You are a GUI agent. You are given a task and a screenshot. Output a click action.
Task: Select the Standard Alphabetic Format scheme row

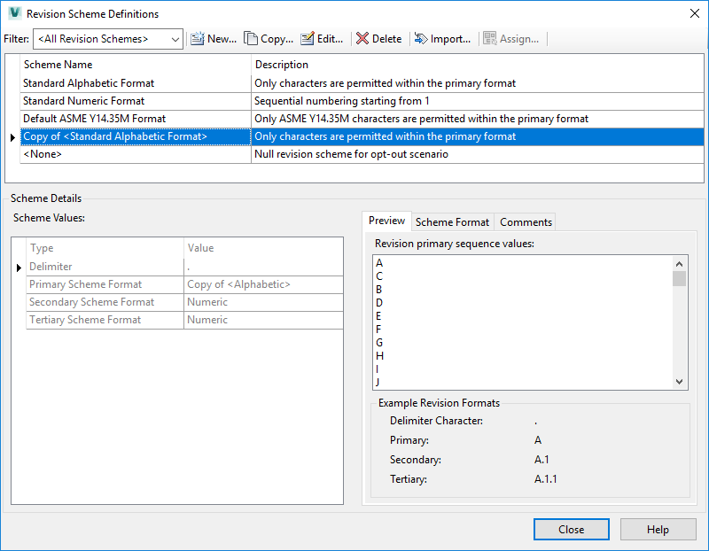[x=362, y=83]
